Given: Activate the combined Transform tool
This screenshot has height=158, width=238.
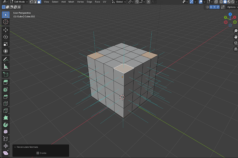Looking at the screenshot, I should click(x=6, y=51).
